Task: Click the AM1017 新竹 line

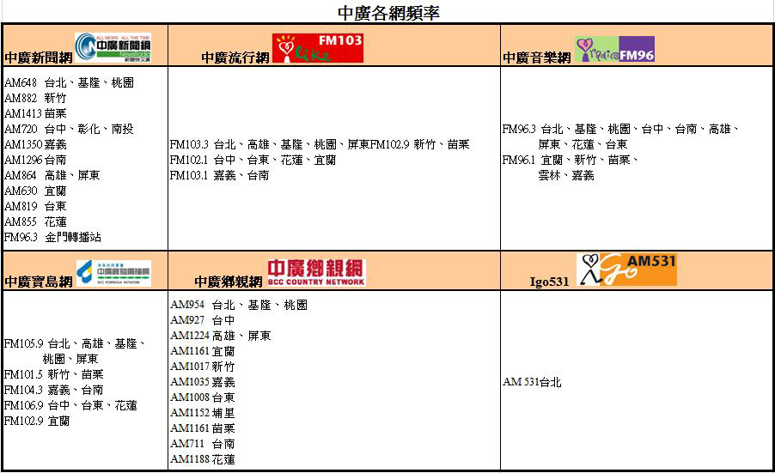Action: pyautogui.click(x=203, y=367)
